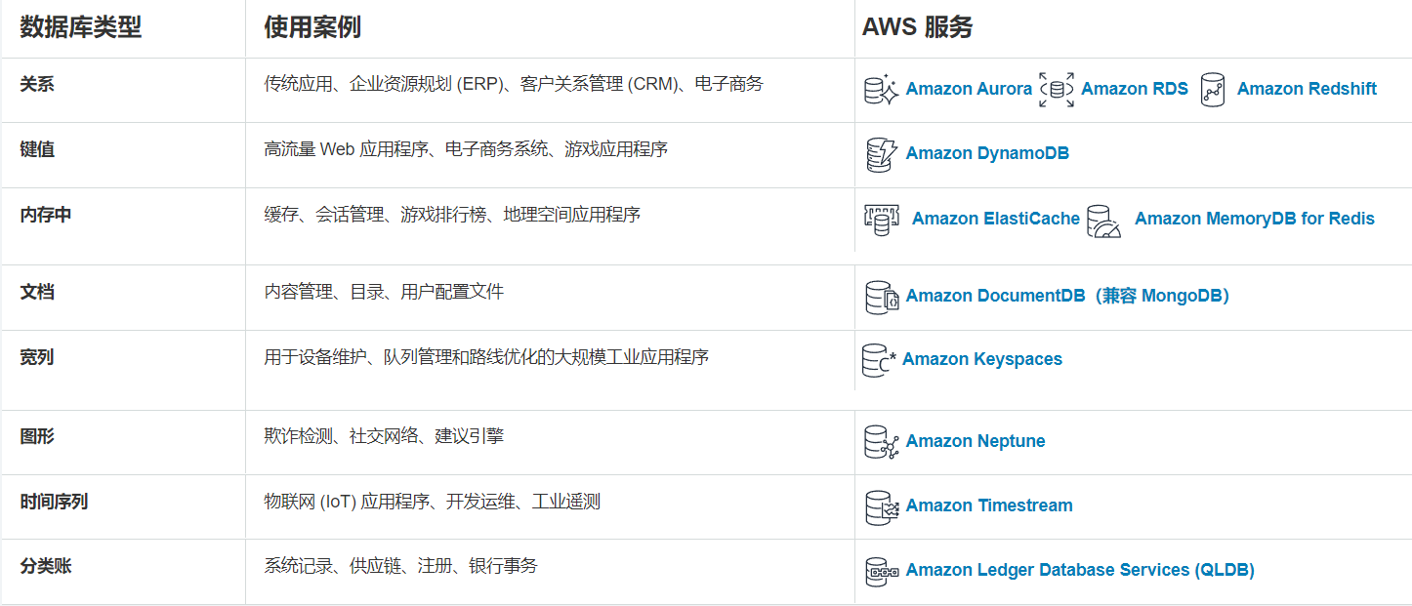Click the MemoryDB for Redis gauge icon
Image resolution: width=1412 pixels, height=606 pixels.
point(1103,222)
